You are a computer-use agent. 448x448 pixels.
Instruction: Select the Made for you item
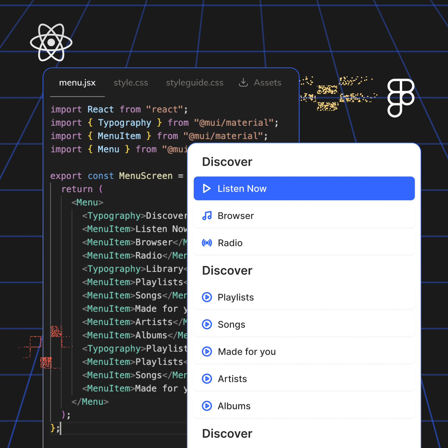[x=304, y=352]
